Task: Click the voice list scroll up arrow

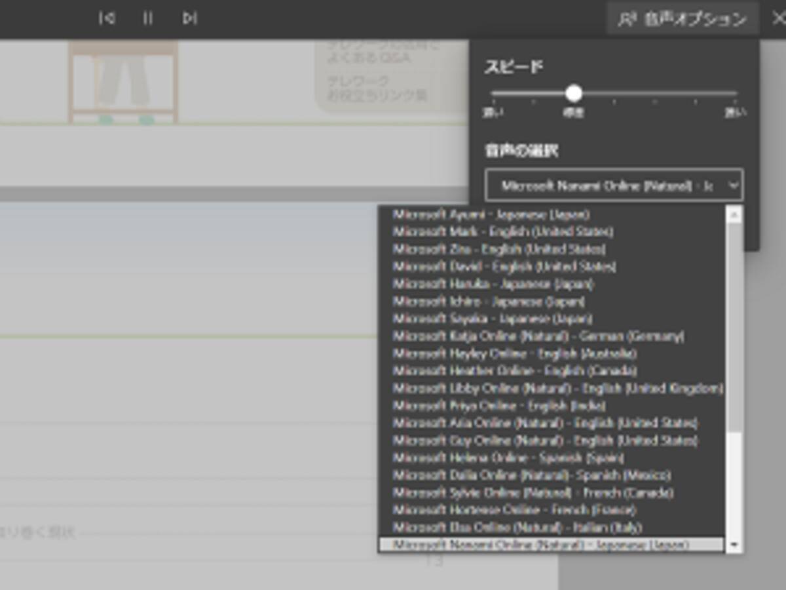Action: (x=734, y=214)
